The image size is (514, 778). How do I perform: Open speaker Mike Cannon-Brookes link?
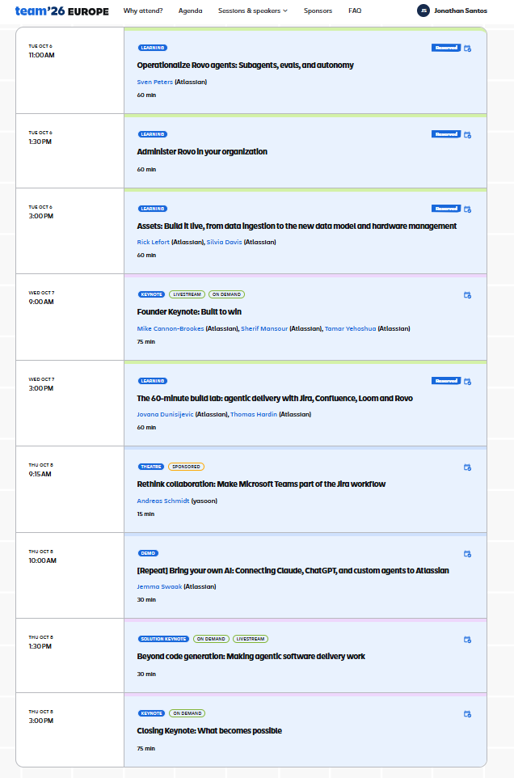171,328
